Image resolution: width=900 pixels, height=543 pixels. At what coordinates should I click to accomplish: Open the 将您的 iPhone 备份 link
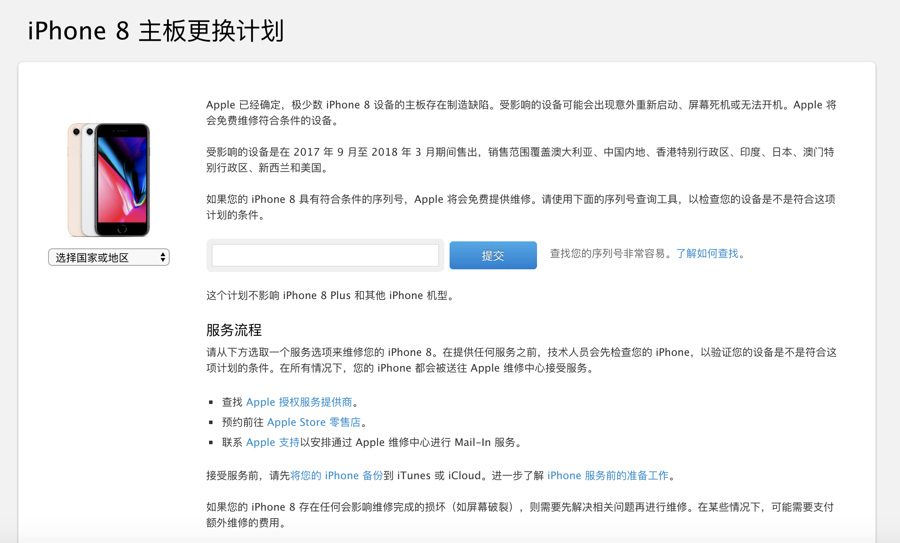[336, 476]
